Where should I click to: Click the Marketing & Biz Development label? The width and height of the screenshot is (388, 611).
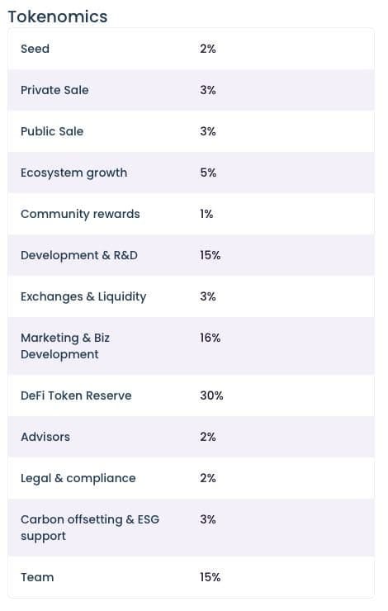[x=65, y=346]
